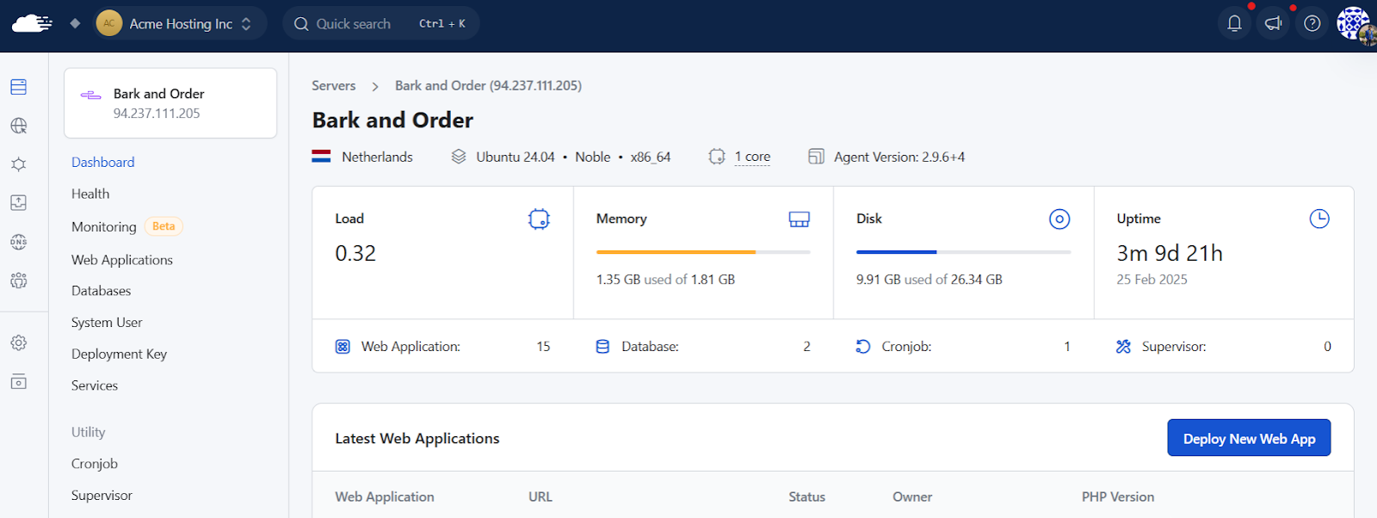
Task: Click the Memory usage progress bar
Action: click(x=703, y=252)
